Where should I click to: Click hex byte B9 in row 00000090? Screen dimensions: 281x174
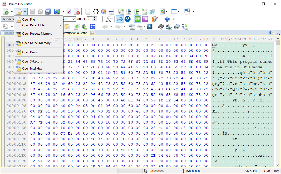[33, 78]
